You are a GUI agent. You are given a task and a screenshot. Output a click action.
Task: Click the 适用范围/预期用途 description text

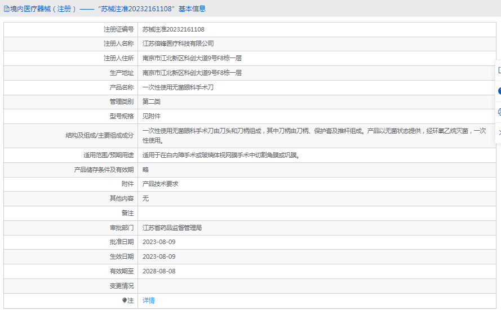[x=220, y=156]
